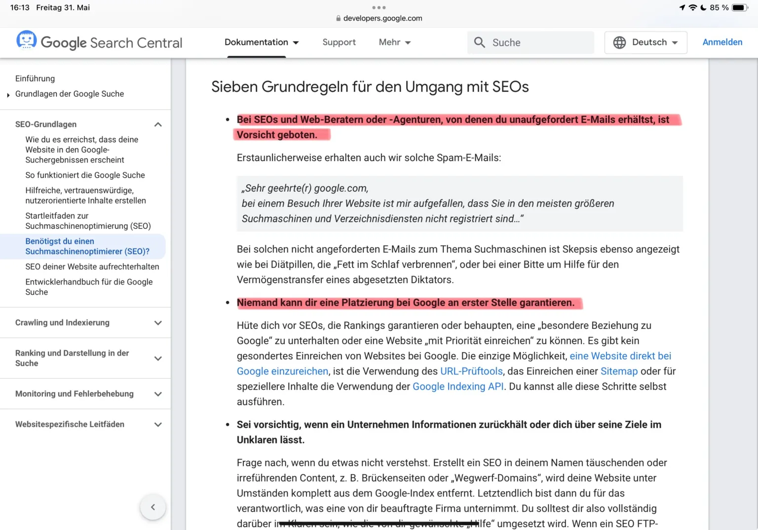Select the Support menu item
758x530 pixels.
click(x=339, y=42)
